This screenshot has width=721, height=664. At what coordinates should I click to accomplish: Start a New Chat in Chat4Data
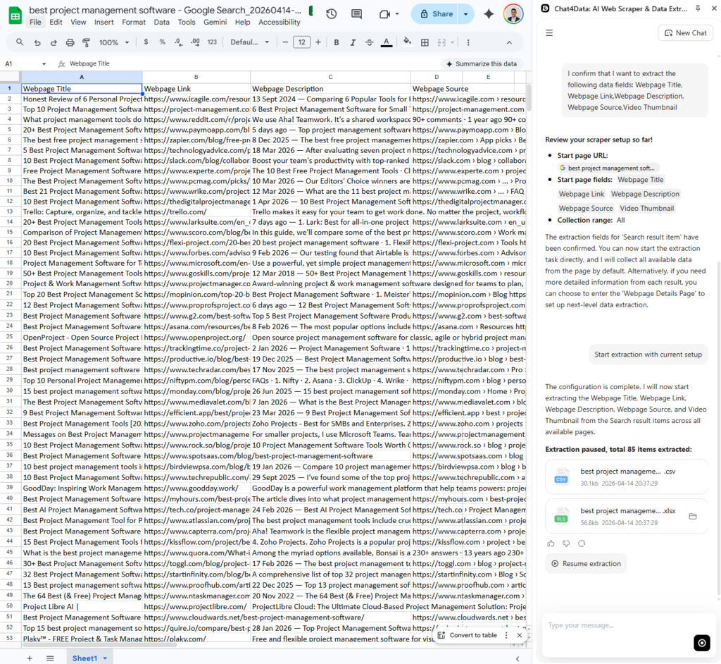click(x=685, y=33)
